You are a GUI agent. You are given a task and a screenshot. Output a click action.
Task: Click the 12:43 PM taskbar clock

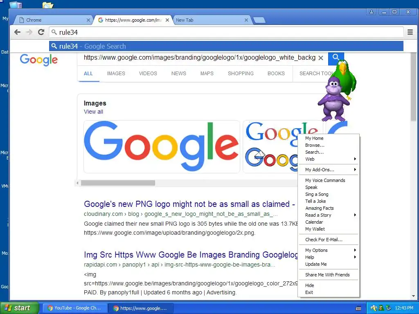(x=404, y=308)
